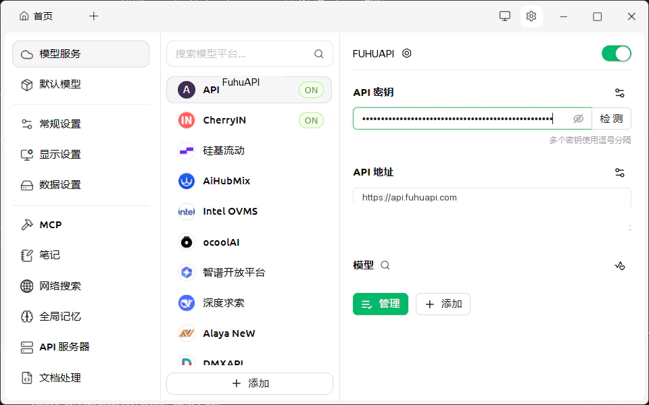Toggle the FUHUAPI provider enable switch
The height and width of the screenshot is (405, 649).
[617, 54]
